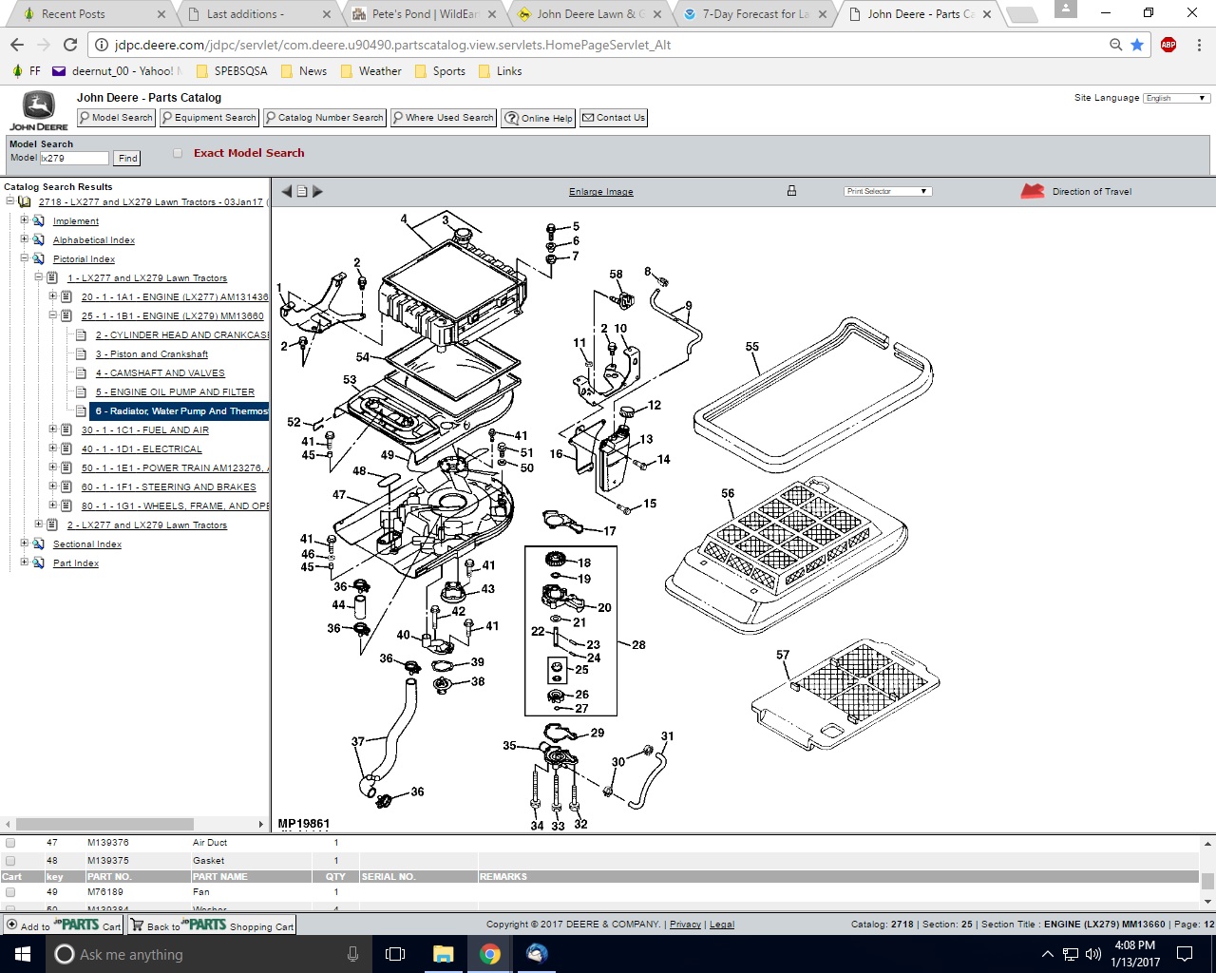Expand the 50 - POWER TRAIN node
Image resolution: width=1216 pixels, height=973 pixels.
[53, 467]
